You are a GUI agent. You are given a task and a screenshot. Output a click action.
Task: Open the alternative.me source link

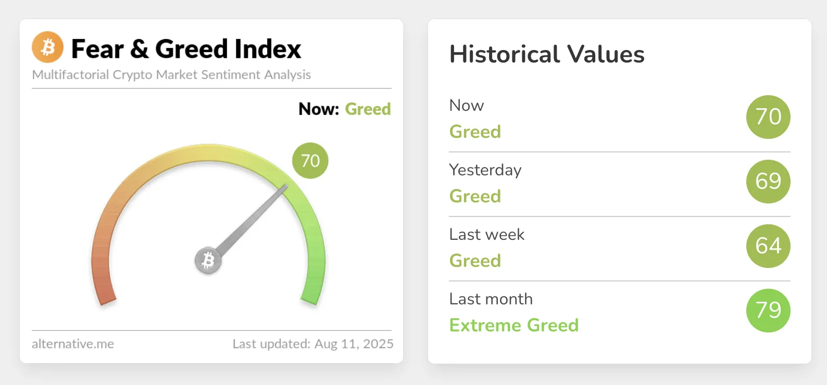(73, 344)
